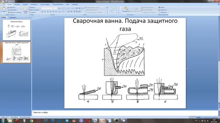
Task: Open the Windows Start button
Action: (3, 121)
